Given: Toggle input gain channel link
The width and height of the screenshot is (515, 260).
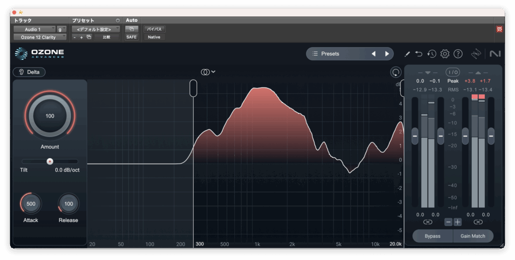Looking at the screenshot, I should (x=427, y=222).
